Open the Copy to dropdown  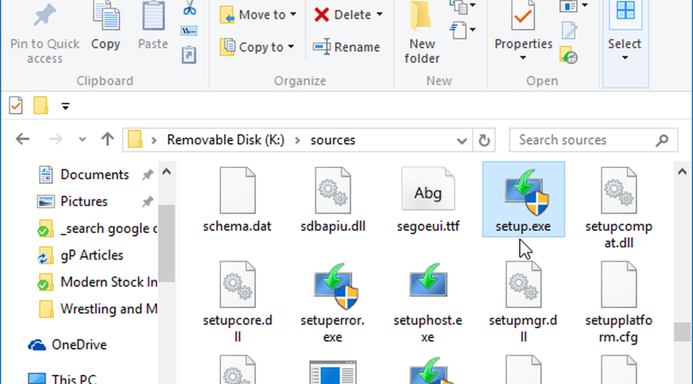click(x=258, y=47)
